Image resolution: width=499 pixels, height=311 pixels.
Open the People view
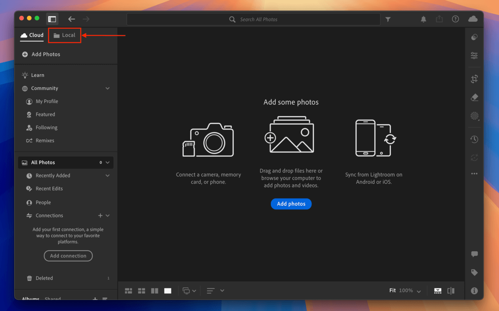point(38,202)
